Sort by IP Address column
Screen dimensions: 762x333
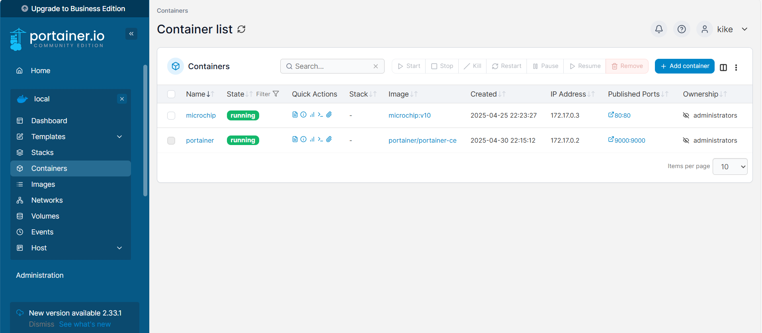pos(572,94)
